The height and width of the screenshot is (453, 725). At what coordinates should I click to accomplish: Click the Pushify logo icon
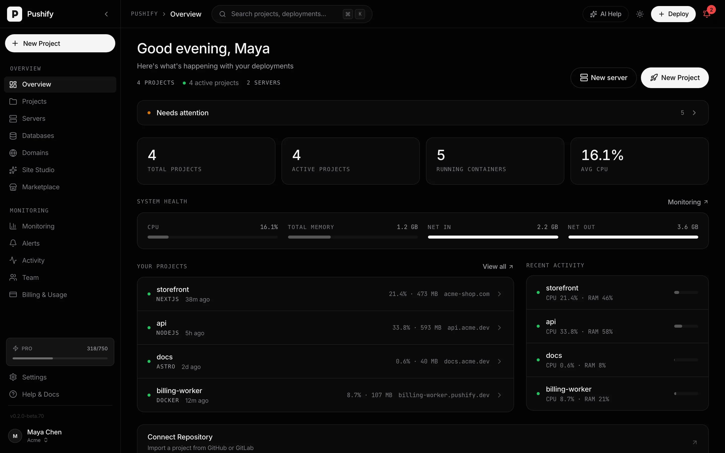pyautogui.click(x=14, y=14)
